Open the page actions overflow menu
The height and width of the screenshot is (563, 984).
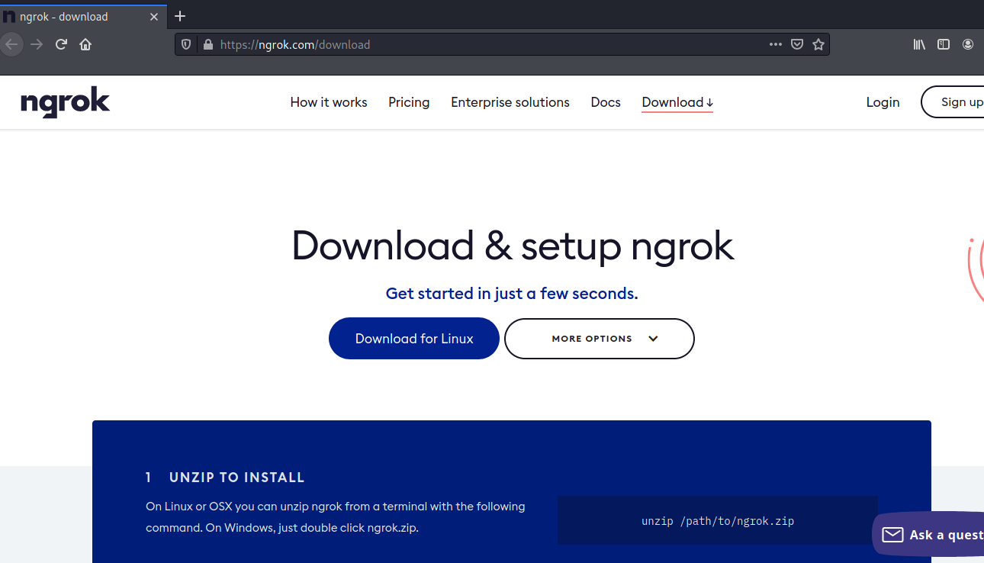(775, 44)
